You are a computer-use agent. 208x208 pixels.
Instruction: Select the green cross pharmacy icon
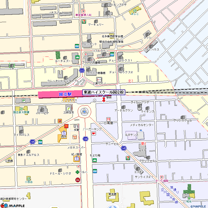(x=77, y=172)
